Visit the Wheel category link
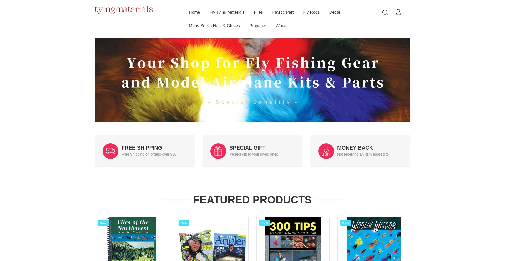 [281, 26]
